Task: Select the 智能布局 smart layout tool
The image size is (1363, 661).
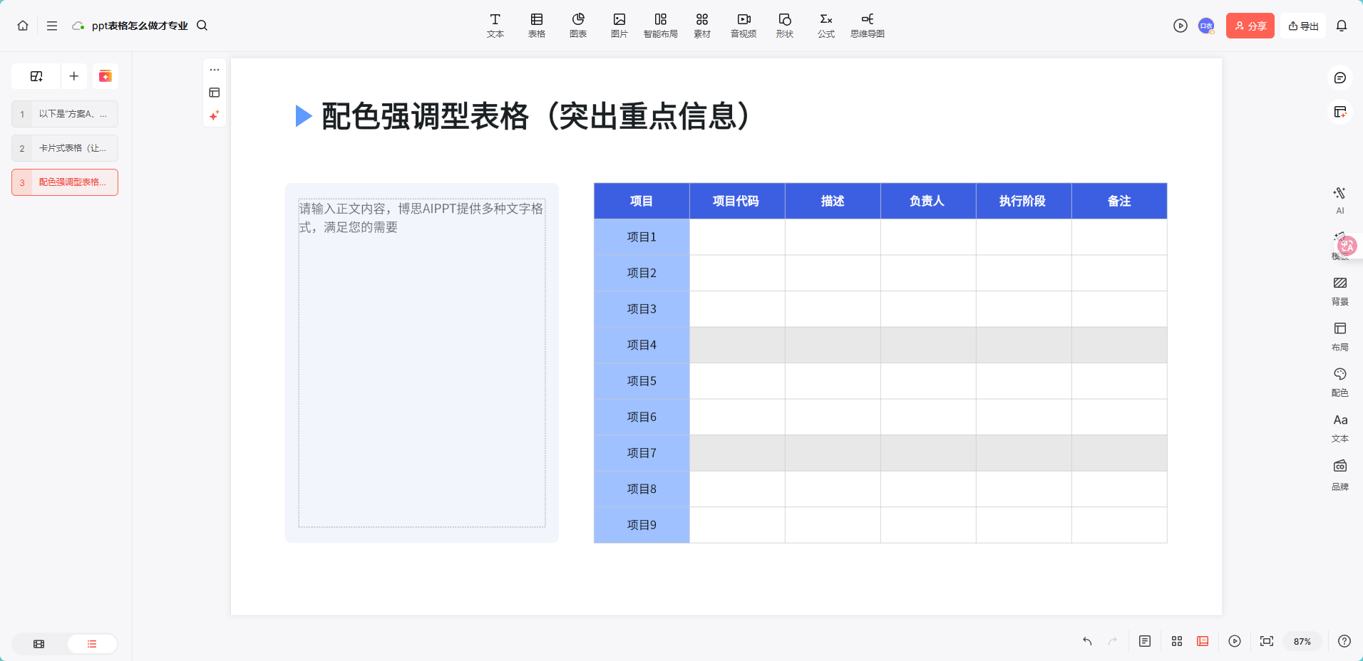Action: 660,25
